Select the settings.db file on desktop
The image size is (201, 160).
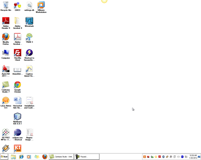click(29, 5)
